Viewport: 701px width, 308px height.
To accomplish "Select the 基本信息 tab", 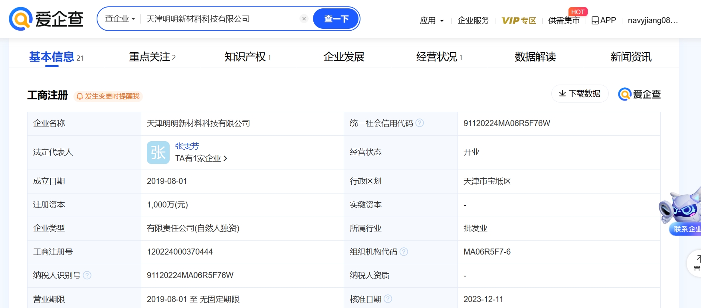I will coord(56,57).
